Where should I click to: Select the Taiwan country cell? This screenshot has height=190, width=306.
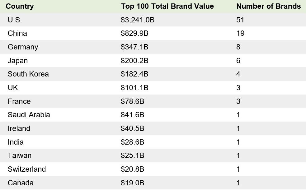pos(20,155)
